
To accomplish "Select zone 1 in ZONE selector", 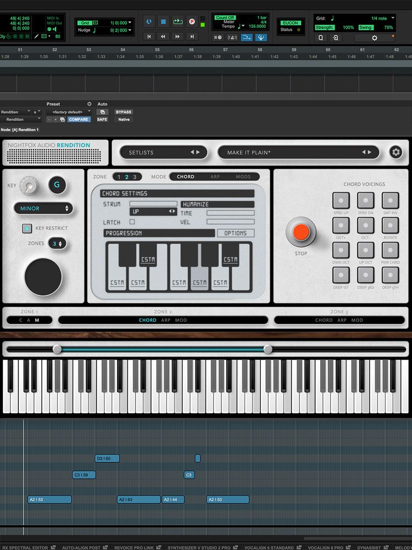I will tap(119, 177).
